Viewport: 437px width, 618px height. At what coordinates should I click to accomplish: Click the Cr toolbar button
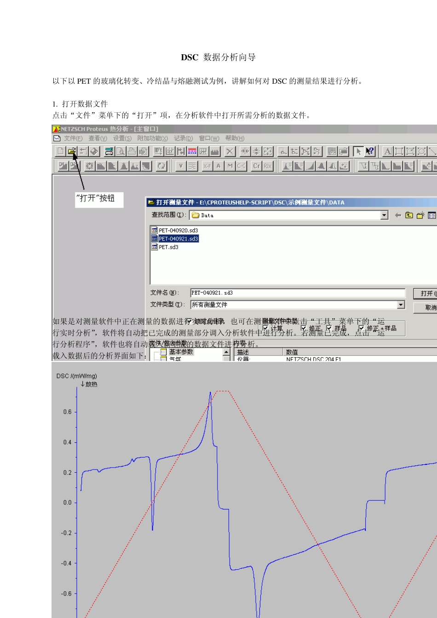[x=257, y=166]
